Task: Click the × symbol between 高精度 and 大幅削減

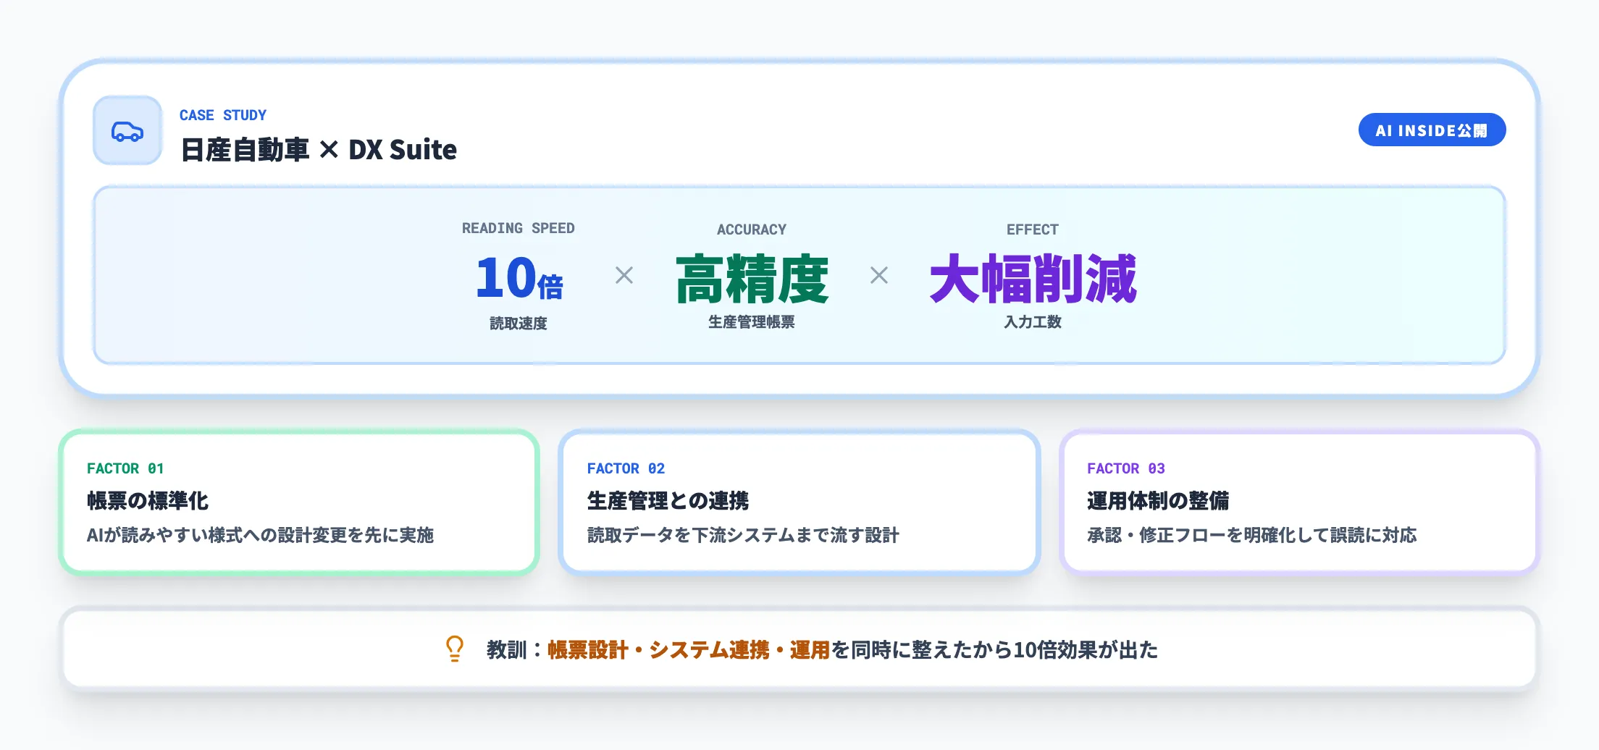Action: click(880, 276)
